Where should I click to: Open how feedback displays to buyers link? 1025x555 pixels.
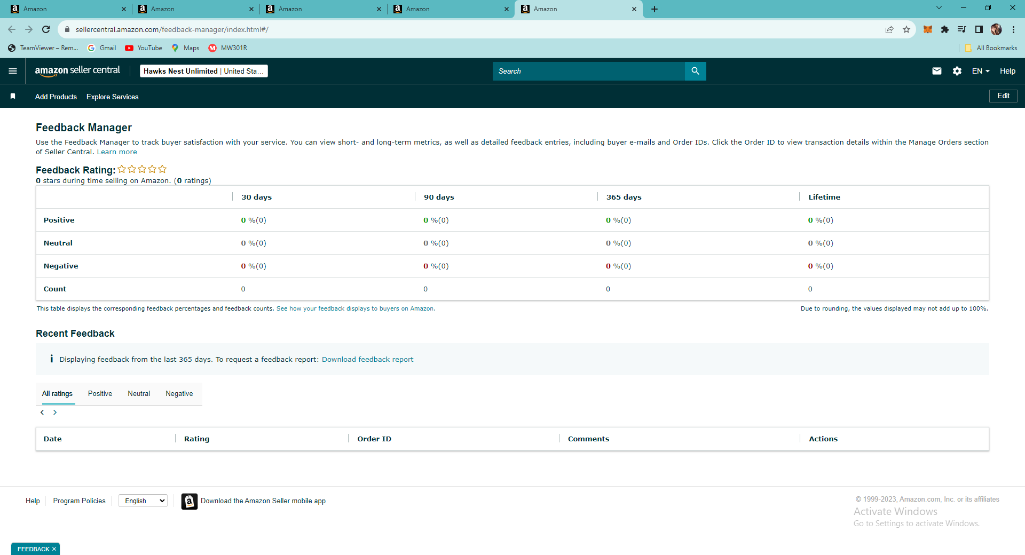click(356, 308)
